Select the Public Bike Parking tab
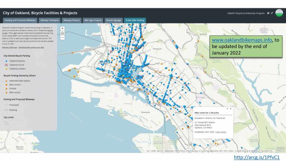286x161 pixels. pos(135,20)
